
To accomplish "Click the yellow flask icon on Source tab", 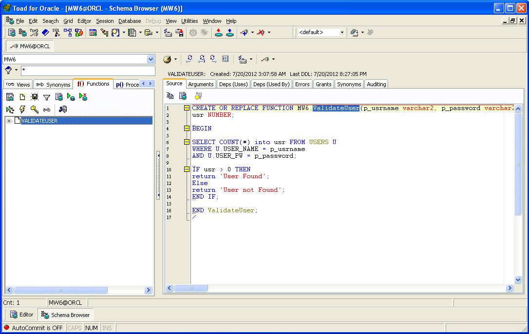I will [198, 96].
